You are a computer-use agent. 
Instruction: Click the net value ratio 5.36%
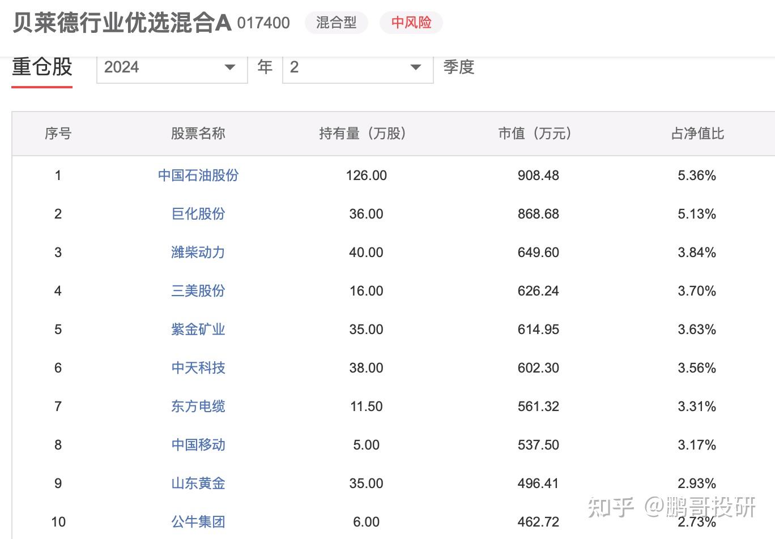click(x=697, y=176)
